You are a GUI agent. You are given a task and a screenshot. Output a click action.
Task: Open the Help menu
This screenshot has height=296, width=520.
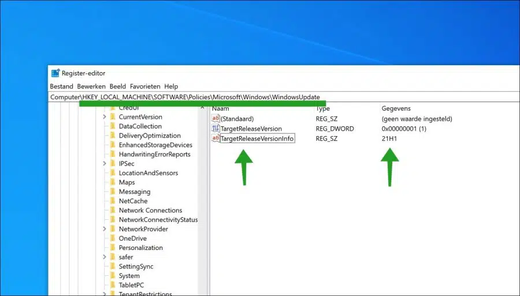(x=171, y=87)
